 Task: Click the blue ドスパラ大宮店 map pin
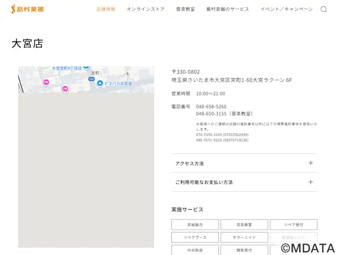coord(100,83)
